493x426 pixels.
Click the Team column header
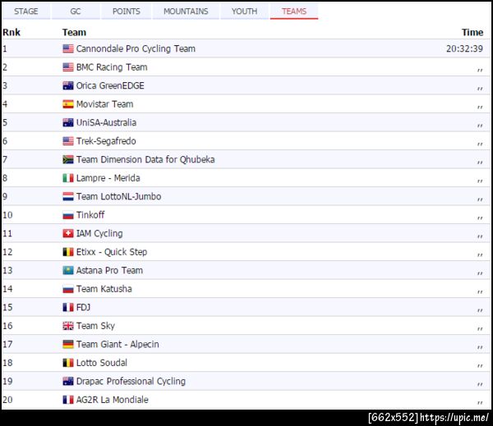[74, 32]
